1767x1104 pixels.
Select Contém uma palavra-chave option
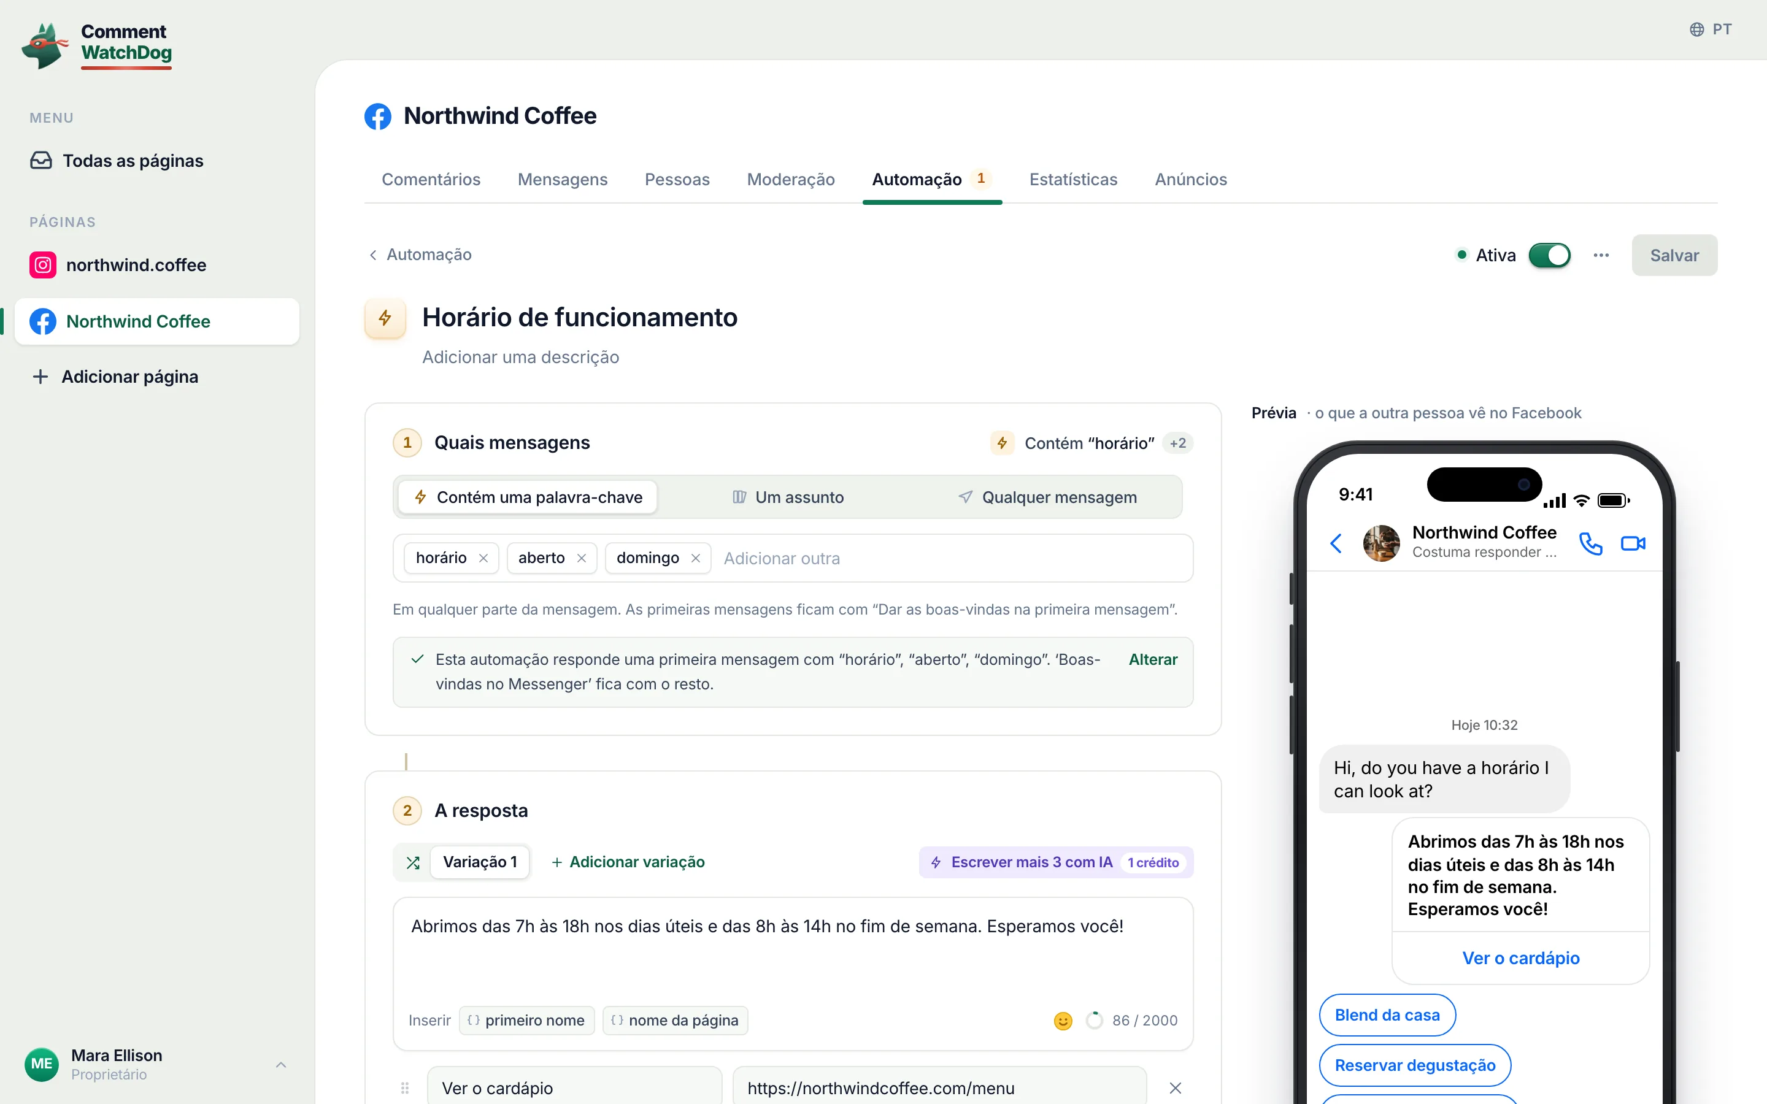pos(528,497)
